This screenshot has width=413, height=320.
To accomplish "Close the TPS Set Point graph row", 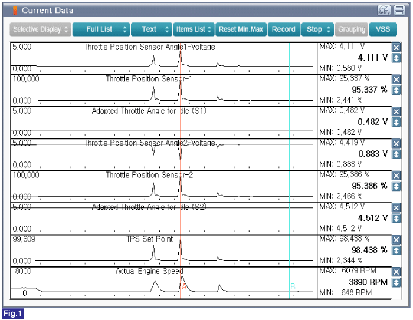I will pyautogui.click(x=396, y=240).
